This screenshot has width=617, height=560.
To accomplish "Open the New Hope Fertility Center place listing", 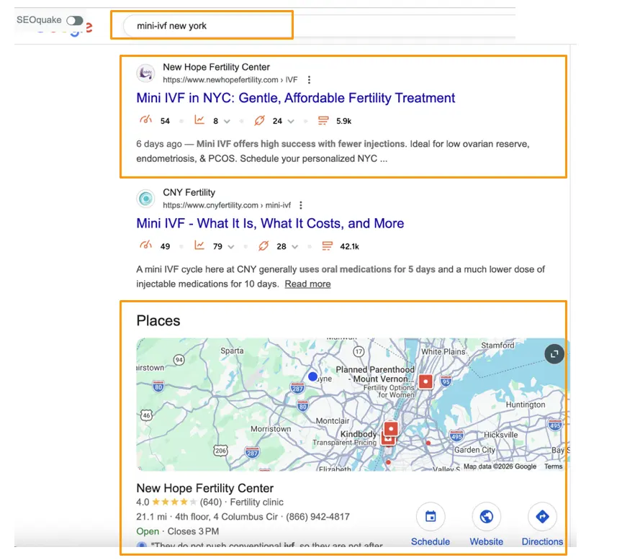I will [x=204, y=488].
